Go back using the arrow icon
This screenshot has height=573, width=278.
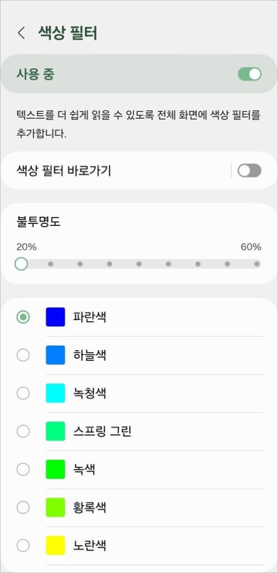click(x=21, y=33)
